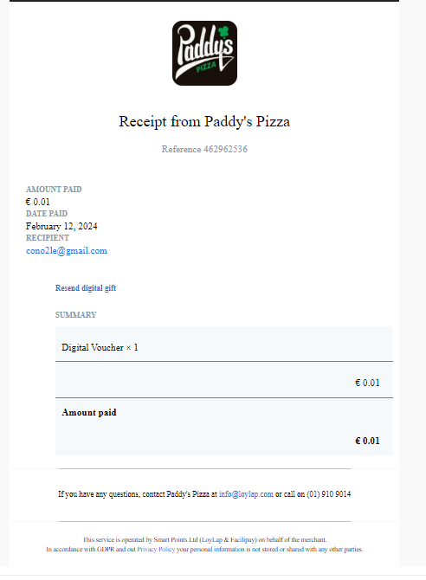426x580 pixels.
Task: Click the Receipt from Paddy's Pizza heading
Action: [x=204, y=122]
